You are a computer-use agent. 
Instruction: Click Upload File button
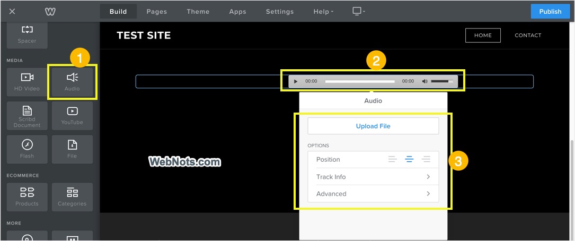point(373,126)
